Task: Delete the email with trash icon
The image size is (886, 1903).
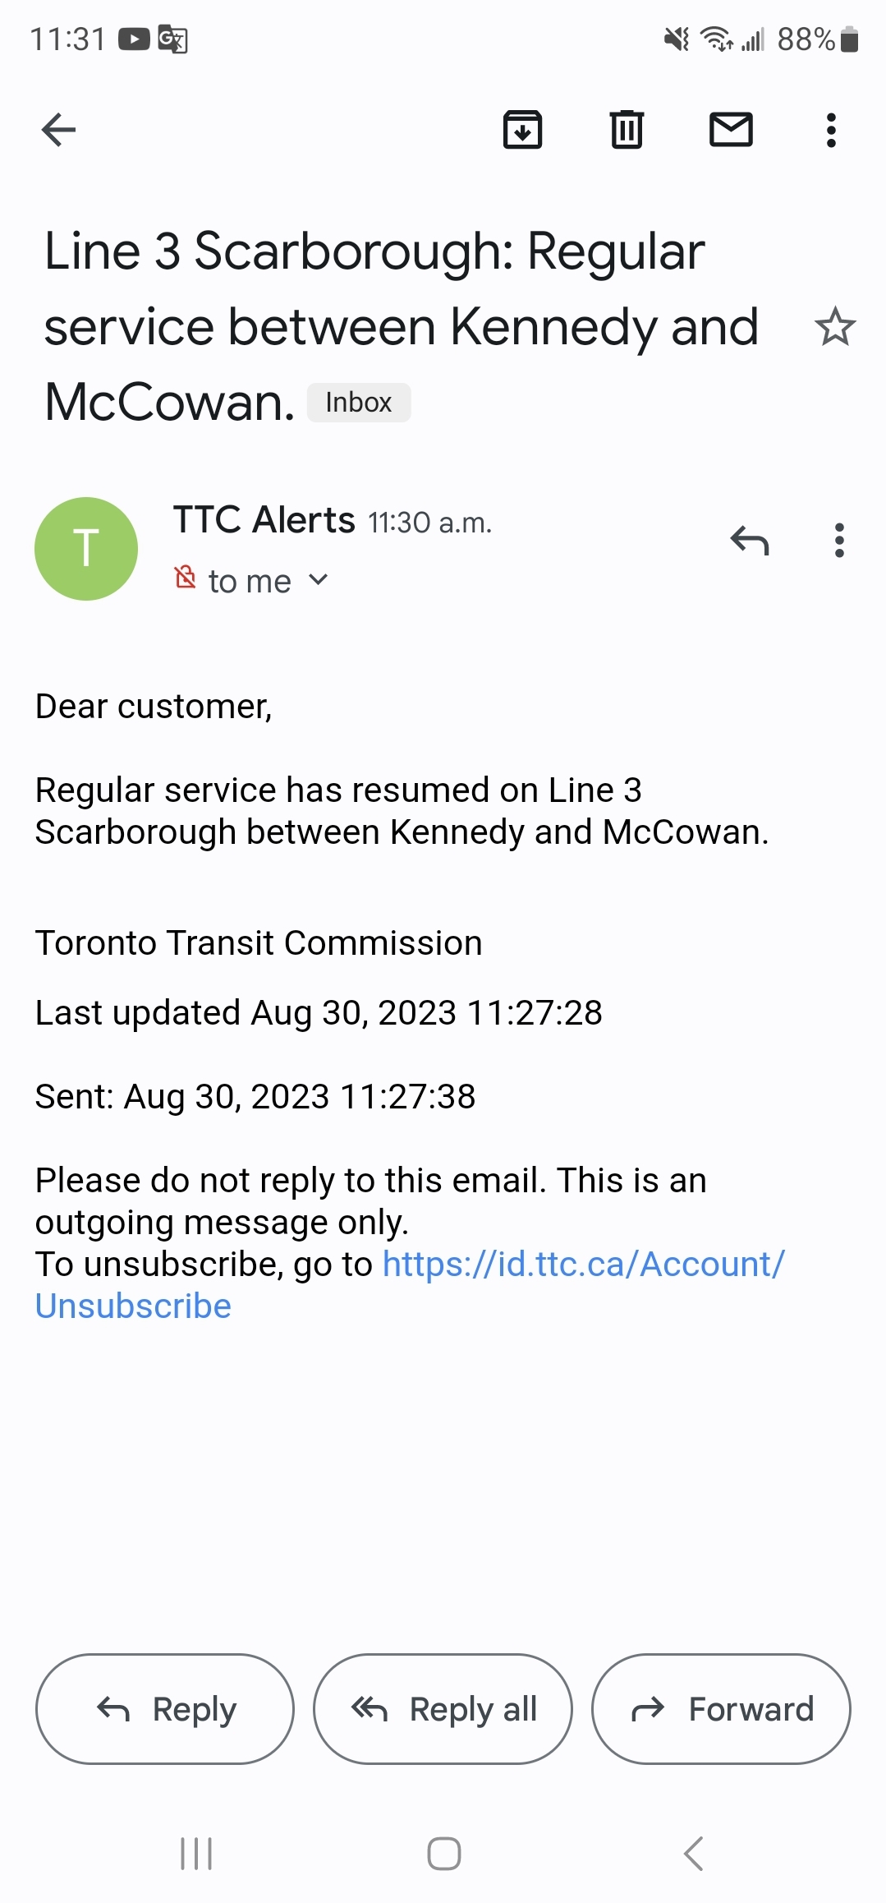Action: [x=627, y=130]
